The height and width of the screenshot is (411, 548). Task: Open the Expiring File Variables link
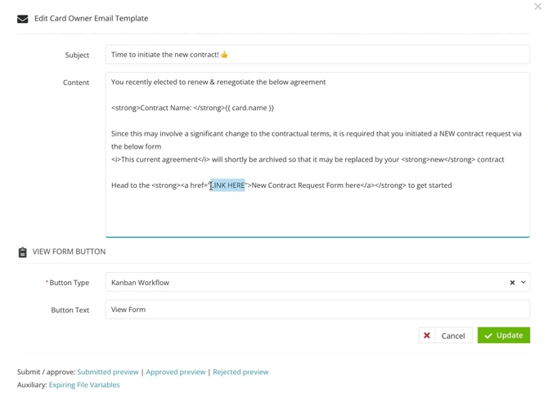coord(84,385)
